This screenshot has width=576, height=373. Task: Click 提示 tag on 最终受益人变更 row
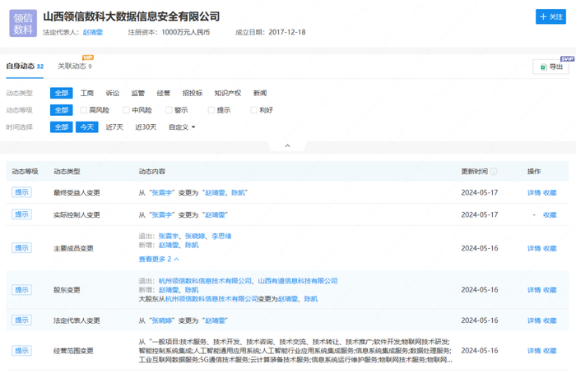coord(22,192)
